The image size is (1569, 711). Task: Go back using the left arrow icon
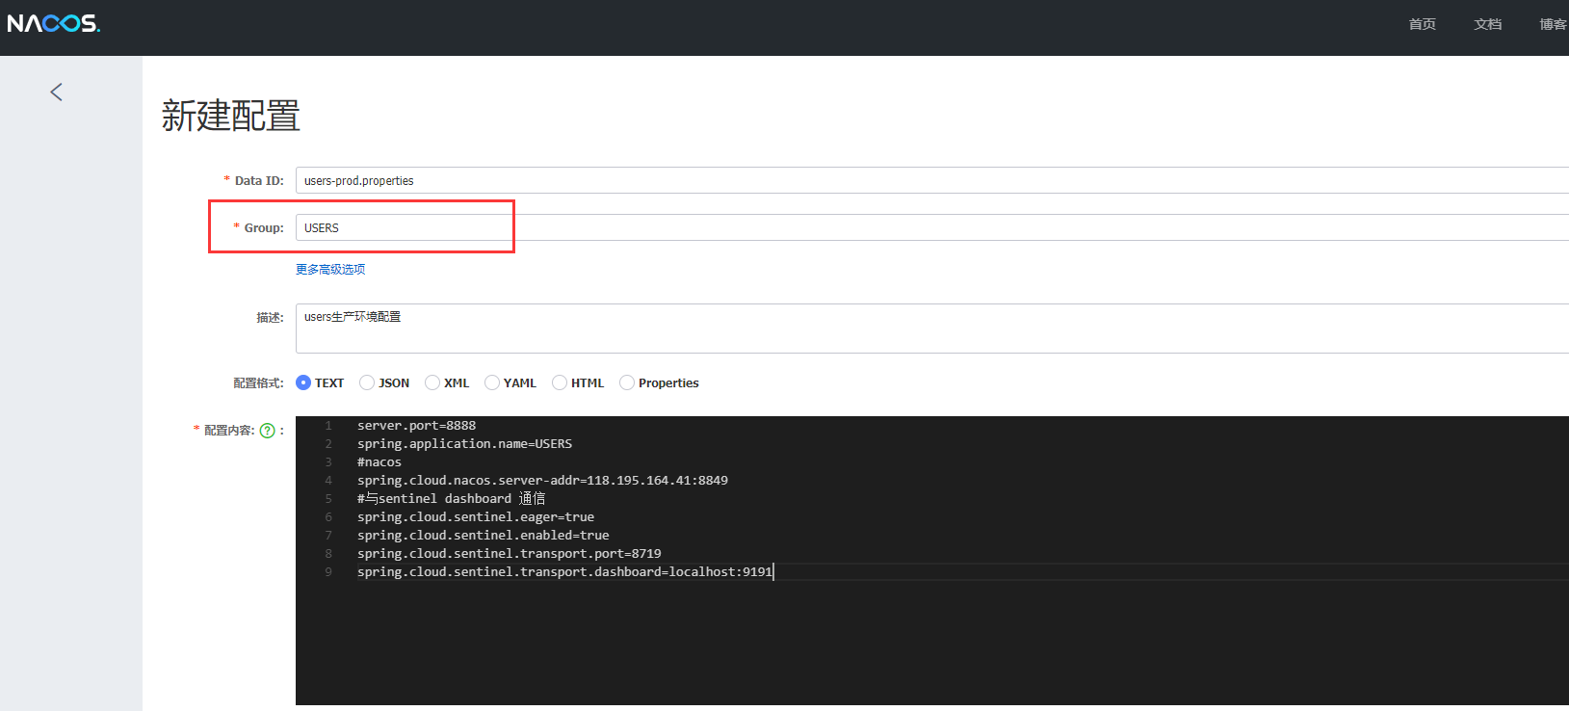click(x=56, y=92)
